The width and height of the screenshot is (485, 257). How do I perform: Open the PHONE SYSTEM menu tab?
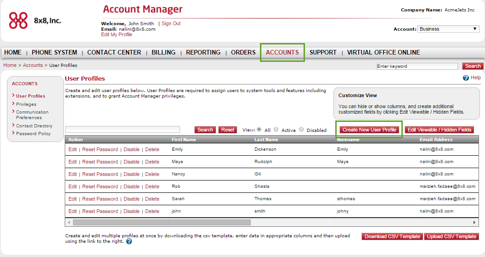coord(55,52)
